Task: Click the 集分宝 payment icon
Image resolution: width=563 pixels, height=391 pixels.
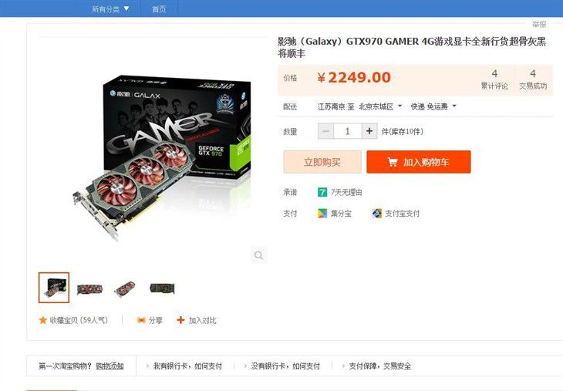Action: click(x=322, y=214)
